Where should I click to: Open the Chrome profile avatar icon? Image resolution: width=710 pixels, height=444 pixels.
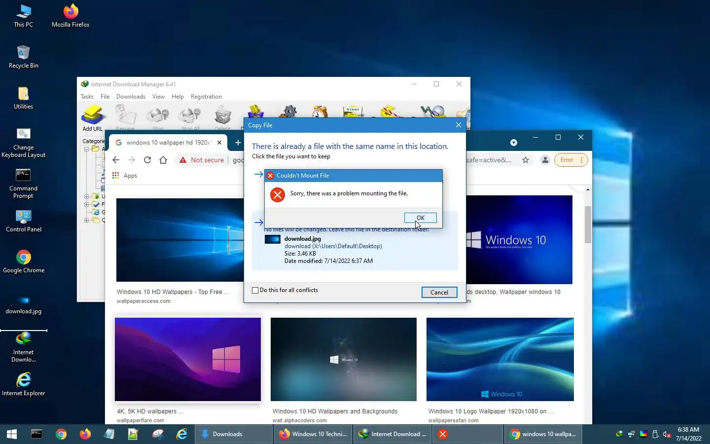[545, 160]
